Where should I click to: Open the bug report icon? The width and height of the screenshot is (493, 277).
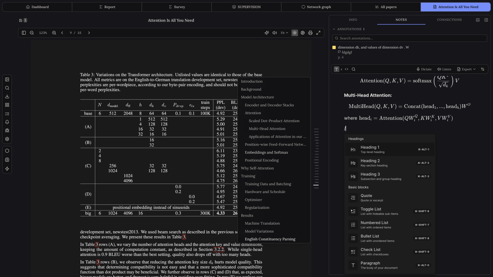tap(7, 131)
